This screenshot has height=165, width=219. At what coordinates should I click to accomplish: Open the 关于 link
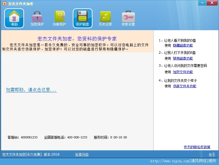tap(212, 154)
